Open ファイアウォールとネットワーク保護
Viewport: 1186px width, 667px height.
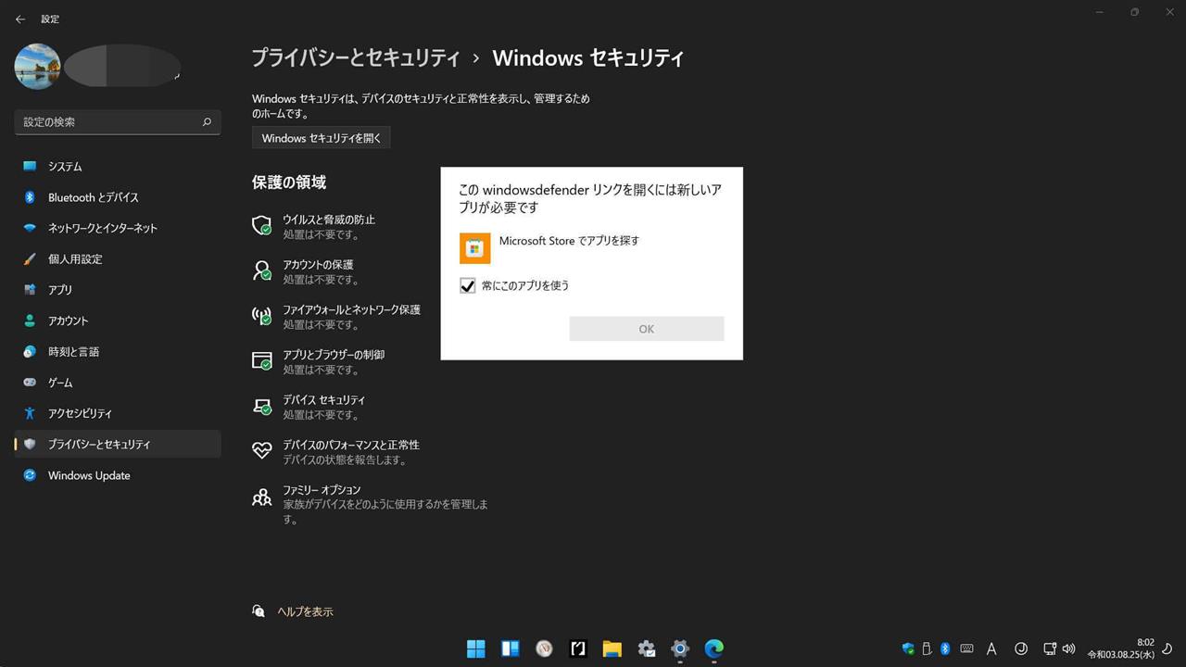point(338,317)
